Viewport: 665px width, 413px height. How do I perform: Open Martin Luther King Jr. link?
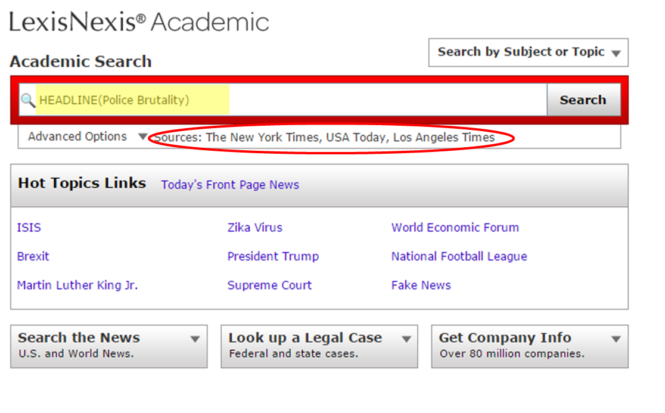coord(77,285)
